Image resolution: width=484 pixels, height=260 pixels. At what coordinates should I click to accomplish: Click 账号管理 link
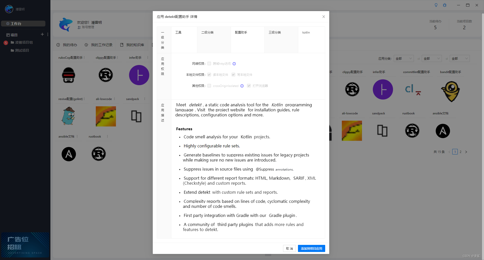point(86,27)
